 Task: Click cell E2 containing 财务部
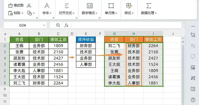[x=86, y=46]
